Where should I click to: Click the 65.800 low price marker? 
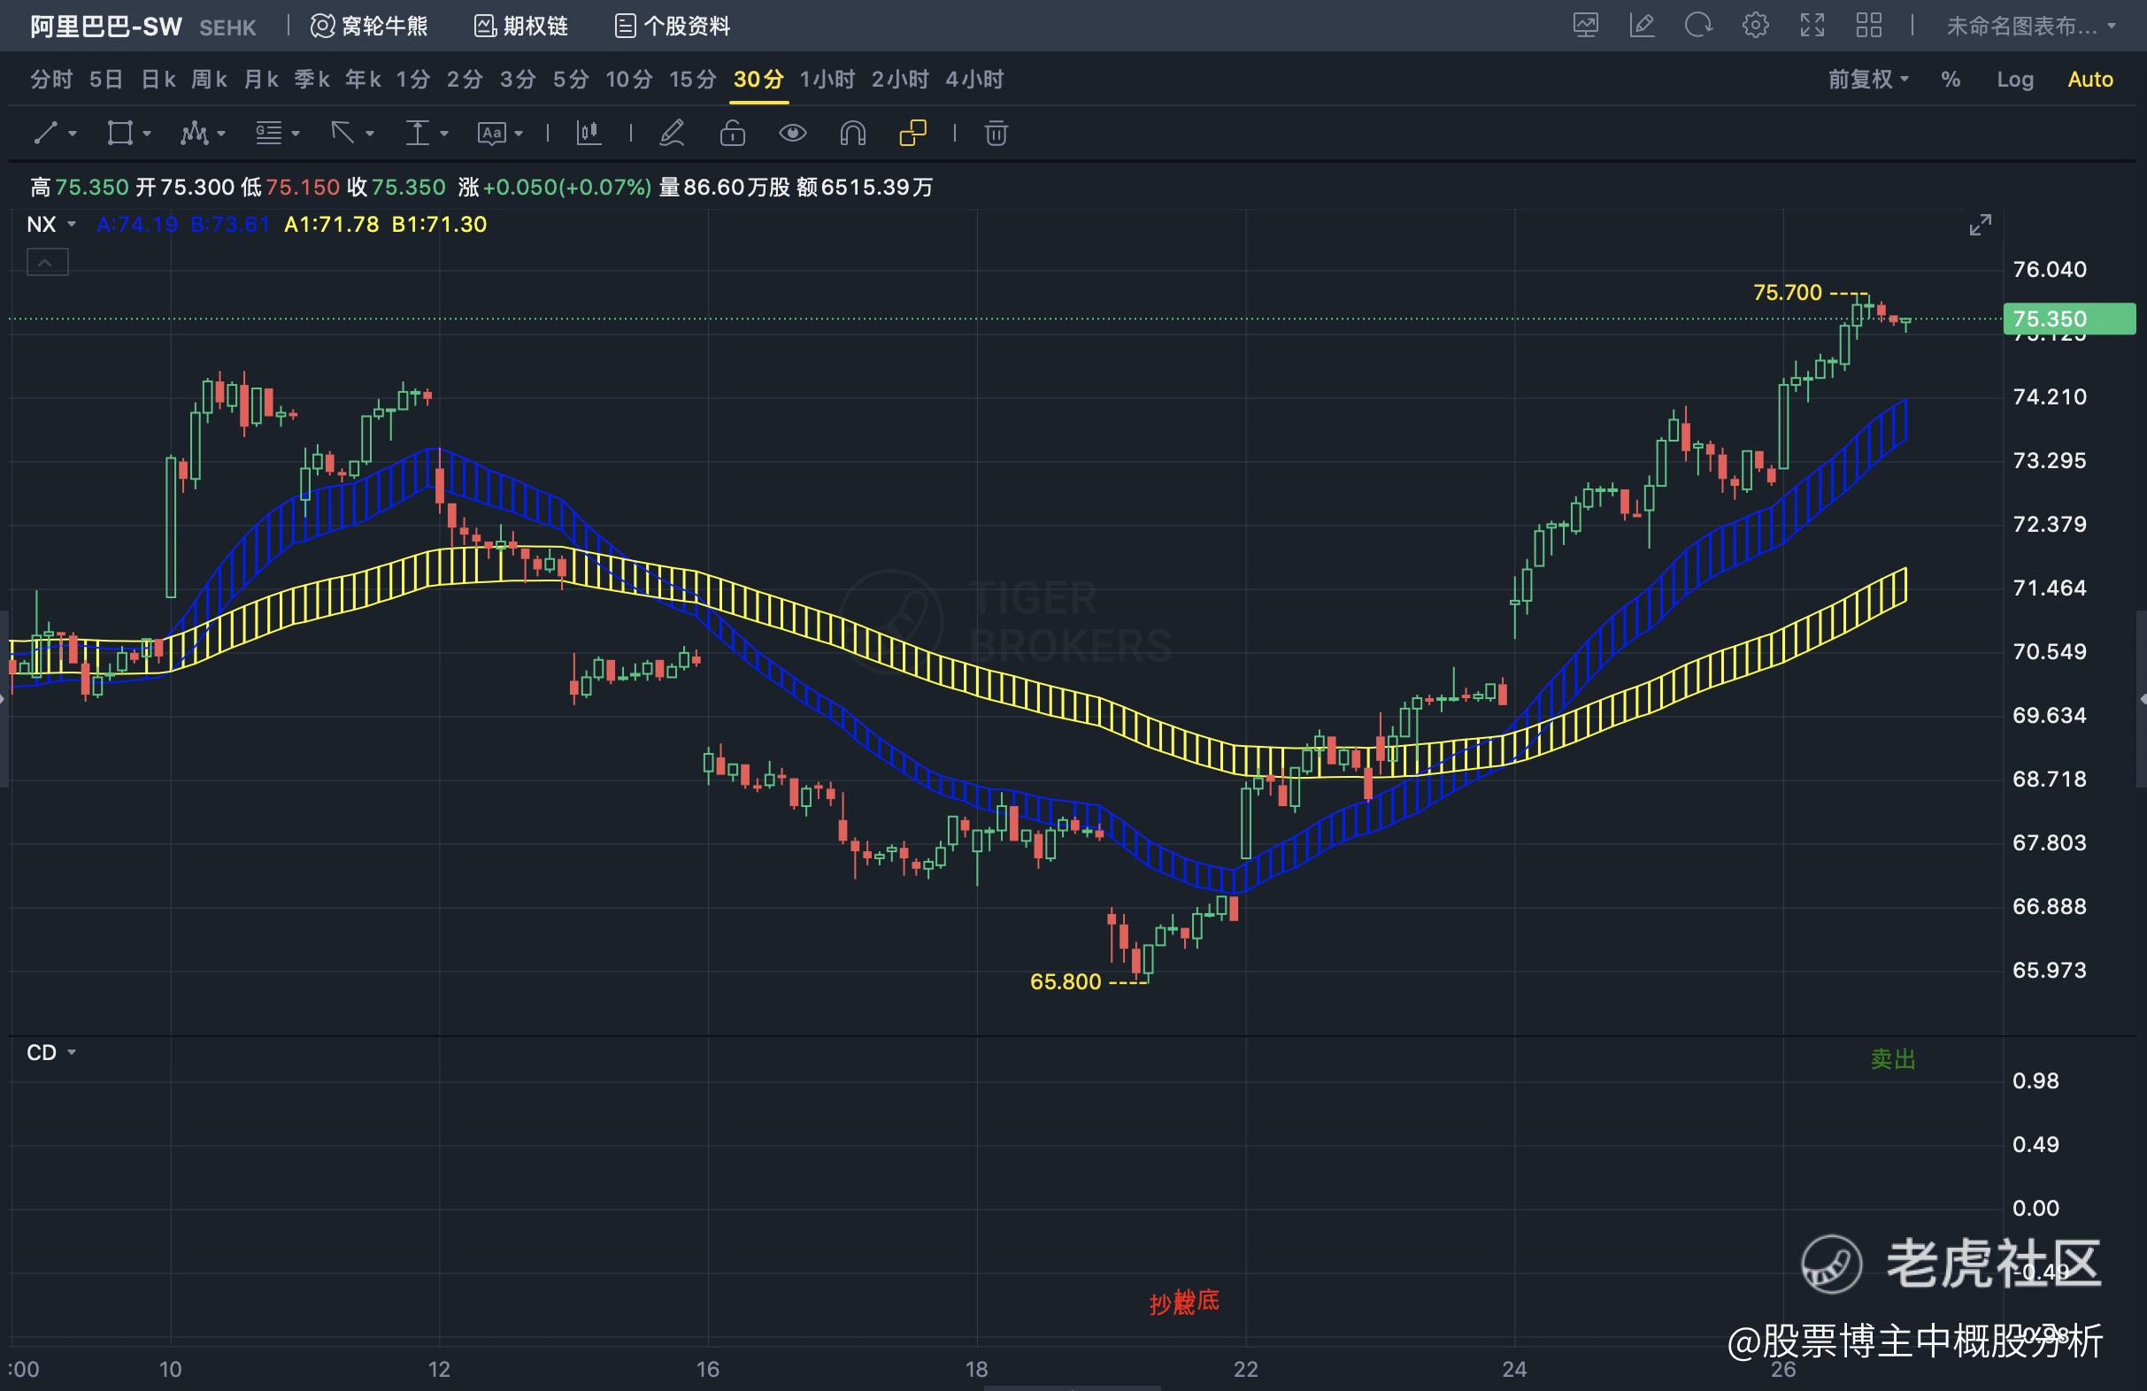tap(1066, 981)
